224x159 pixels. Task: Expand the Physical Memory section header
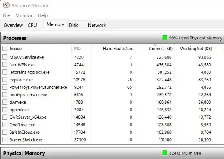tap(112, 153)
